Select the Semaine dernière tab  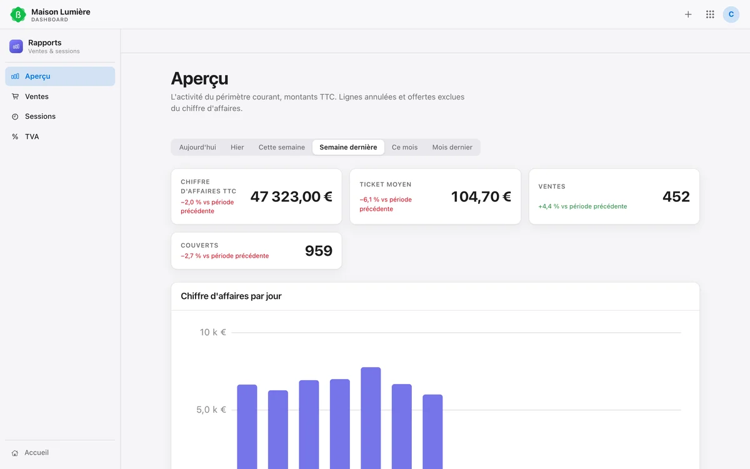348,148
